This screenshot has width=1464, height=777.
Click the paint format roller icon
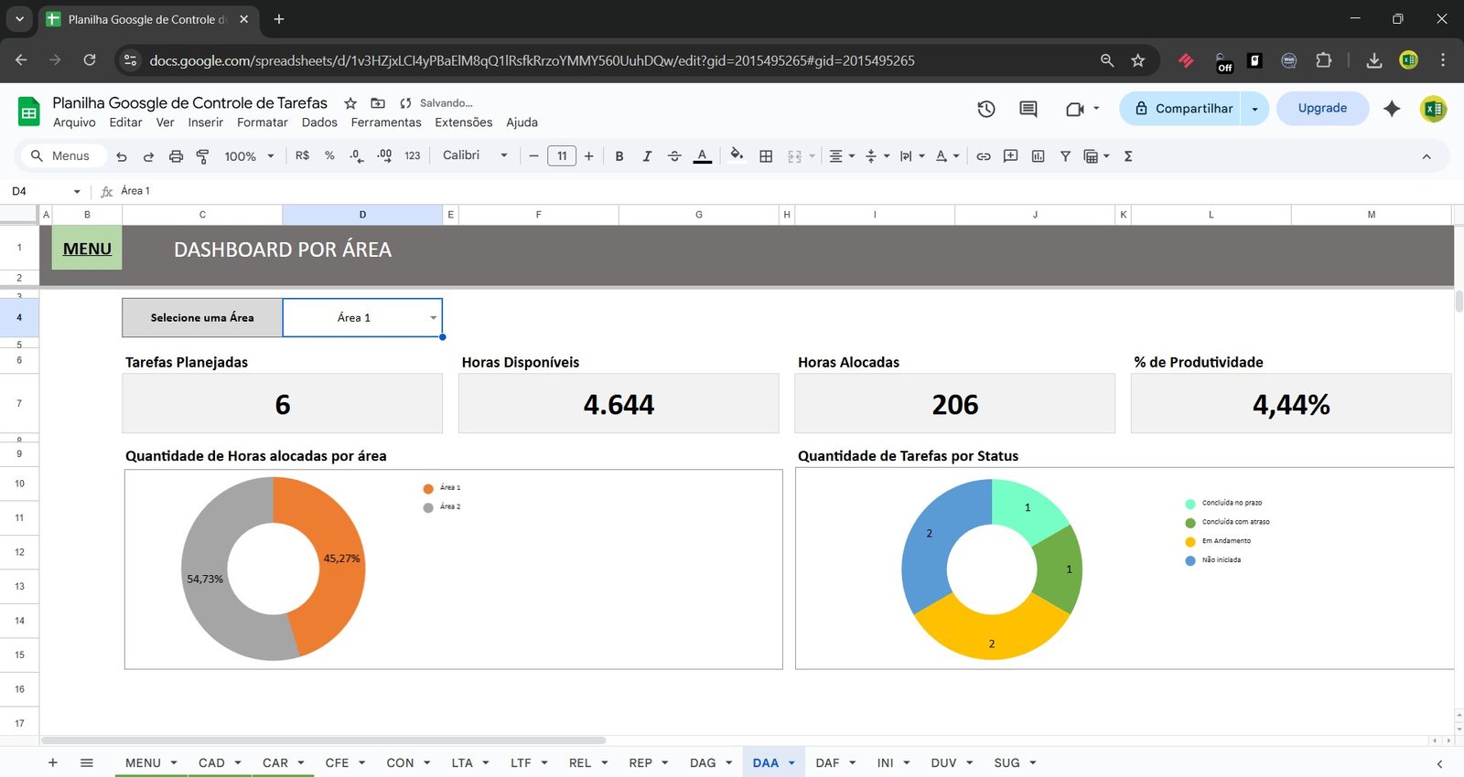coord(203,156)
